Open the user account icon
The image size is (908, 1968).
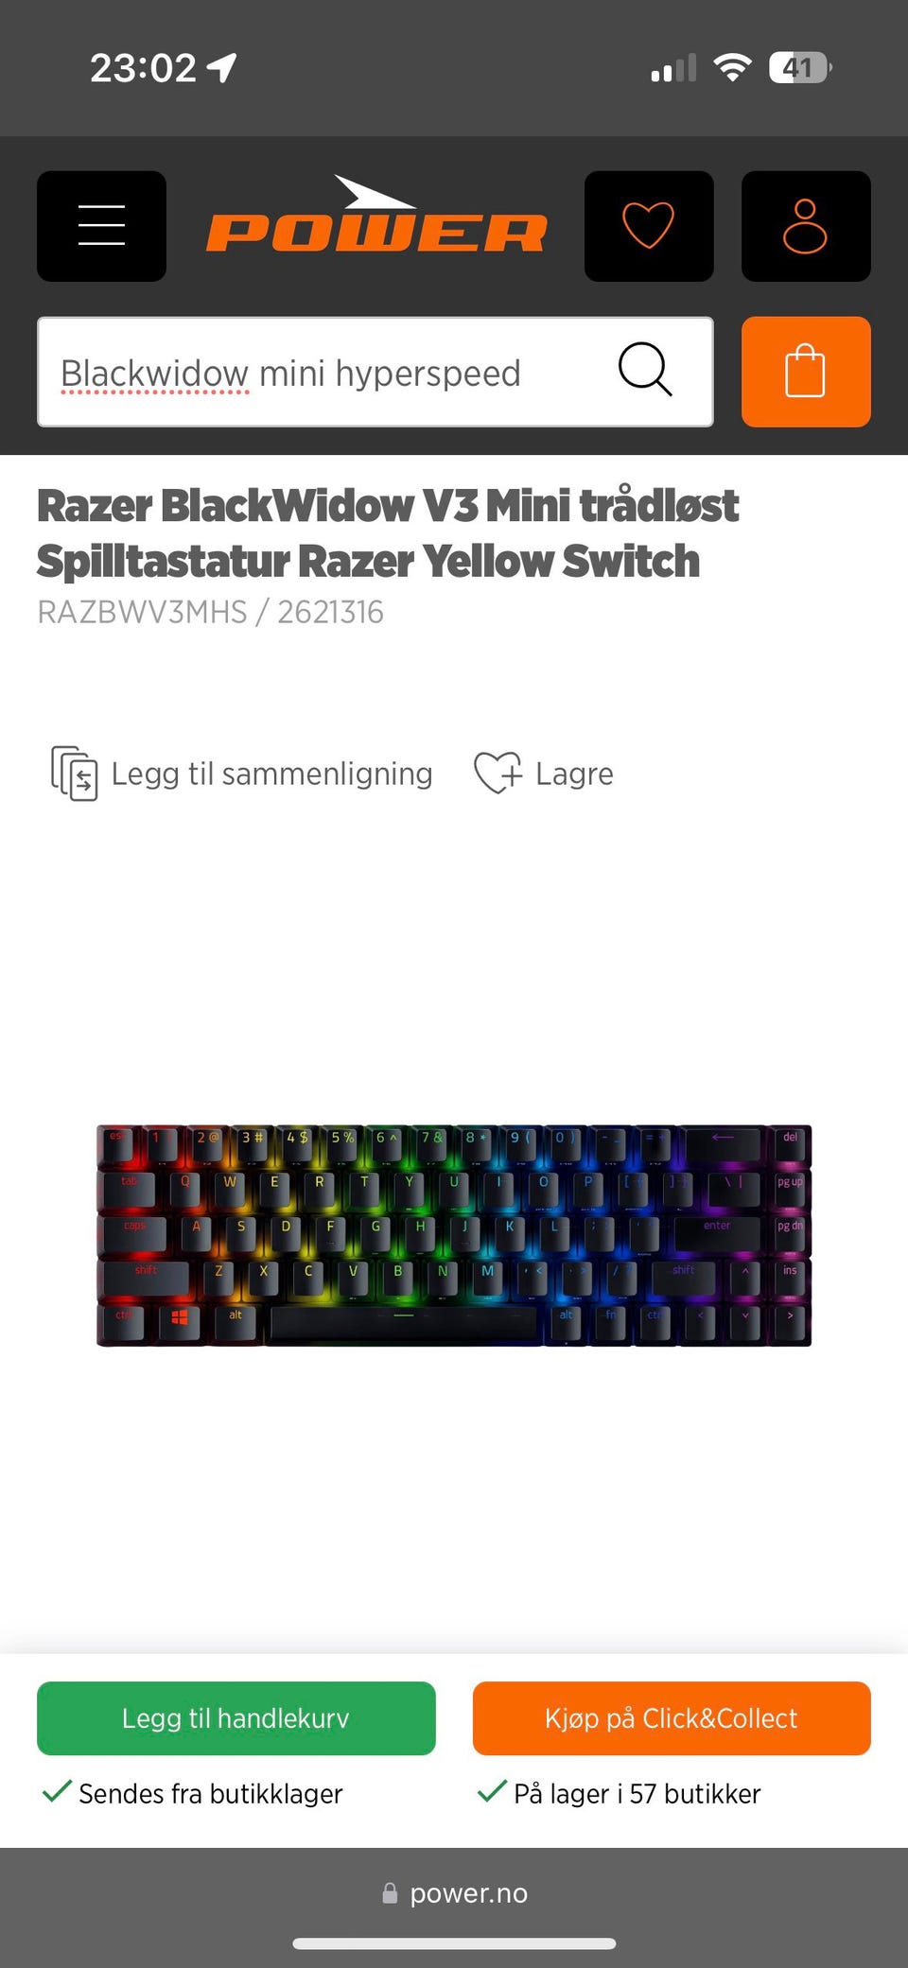point(806,226)
